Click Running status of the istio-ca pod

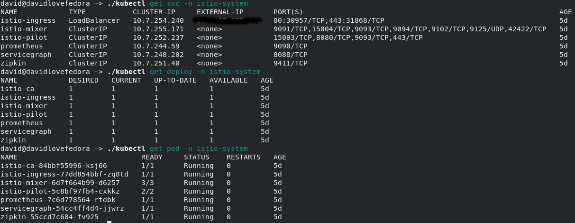(x=199, y=166)
